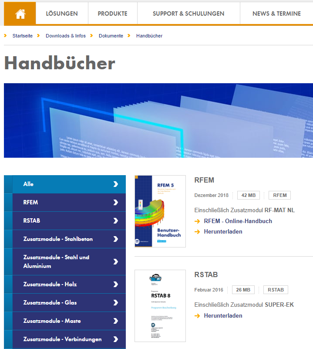Click the RSTAB tag badge
The width and height of the screenshot is (313, 349).
276,290
